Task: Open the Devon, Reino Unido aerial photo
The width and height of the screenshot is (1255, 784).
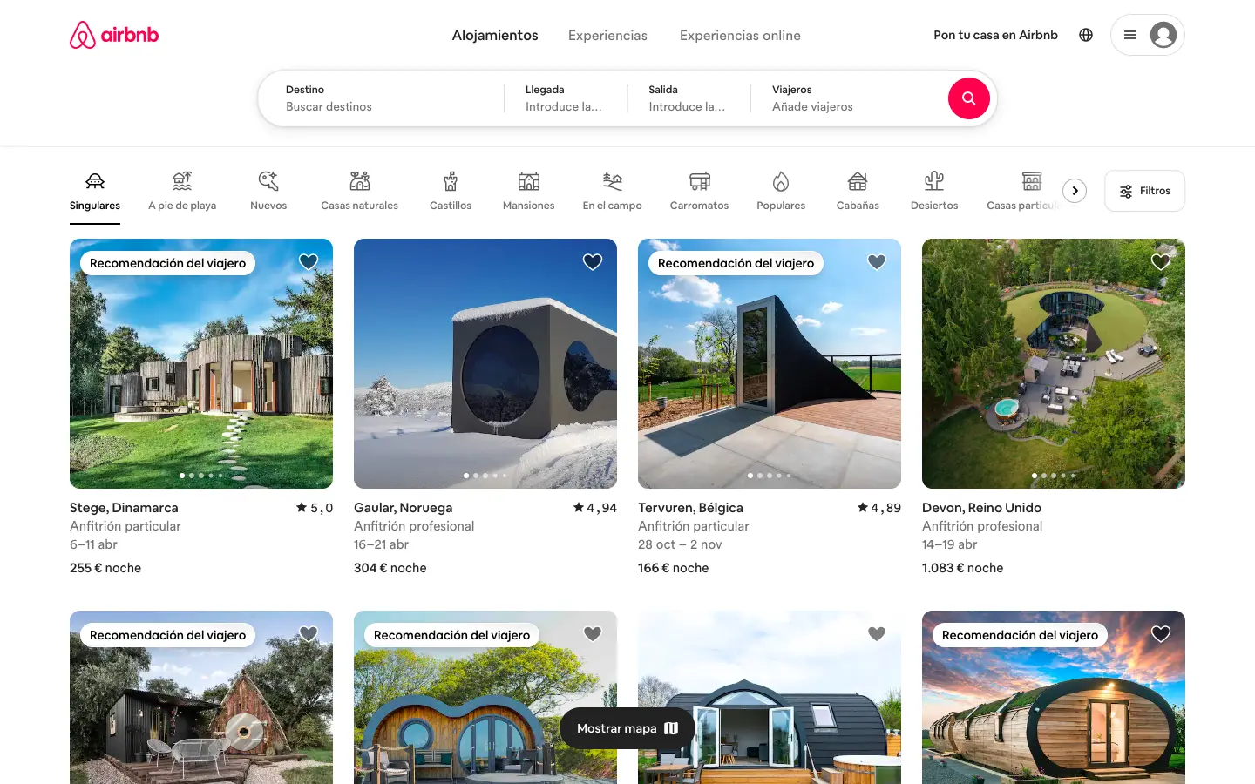Action: tap(1054, 363)
